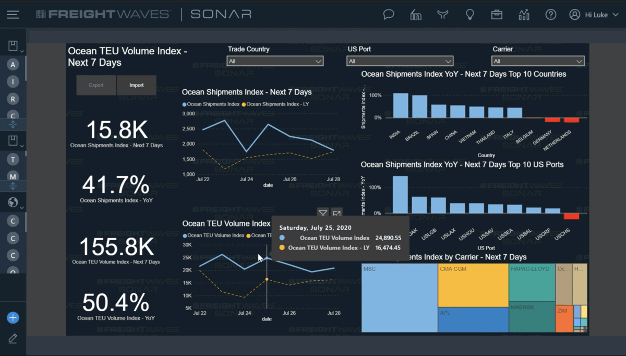Image resolution: width=626 pixels, height=356 pixels.
Task: Click the Top 10 Countries chart title
Action: [463, 74]
